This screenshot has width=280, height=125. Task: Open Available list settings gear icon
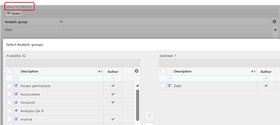pyautogui.click(x=136, y=71)
